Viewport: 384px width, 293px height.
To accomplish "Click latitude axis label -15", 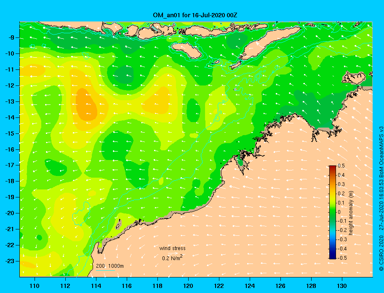I will coord(10,133).
